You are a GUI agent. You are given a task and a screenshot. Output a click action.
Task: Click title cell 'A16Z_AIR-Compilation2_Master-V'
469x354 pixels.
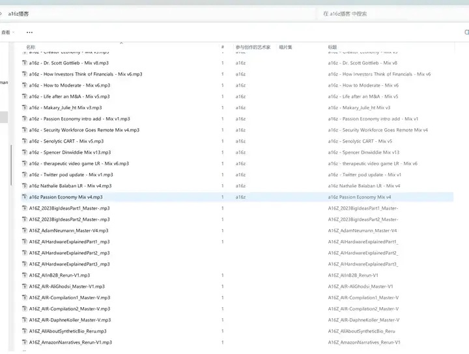coord(363,308)
